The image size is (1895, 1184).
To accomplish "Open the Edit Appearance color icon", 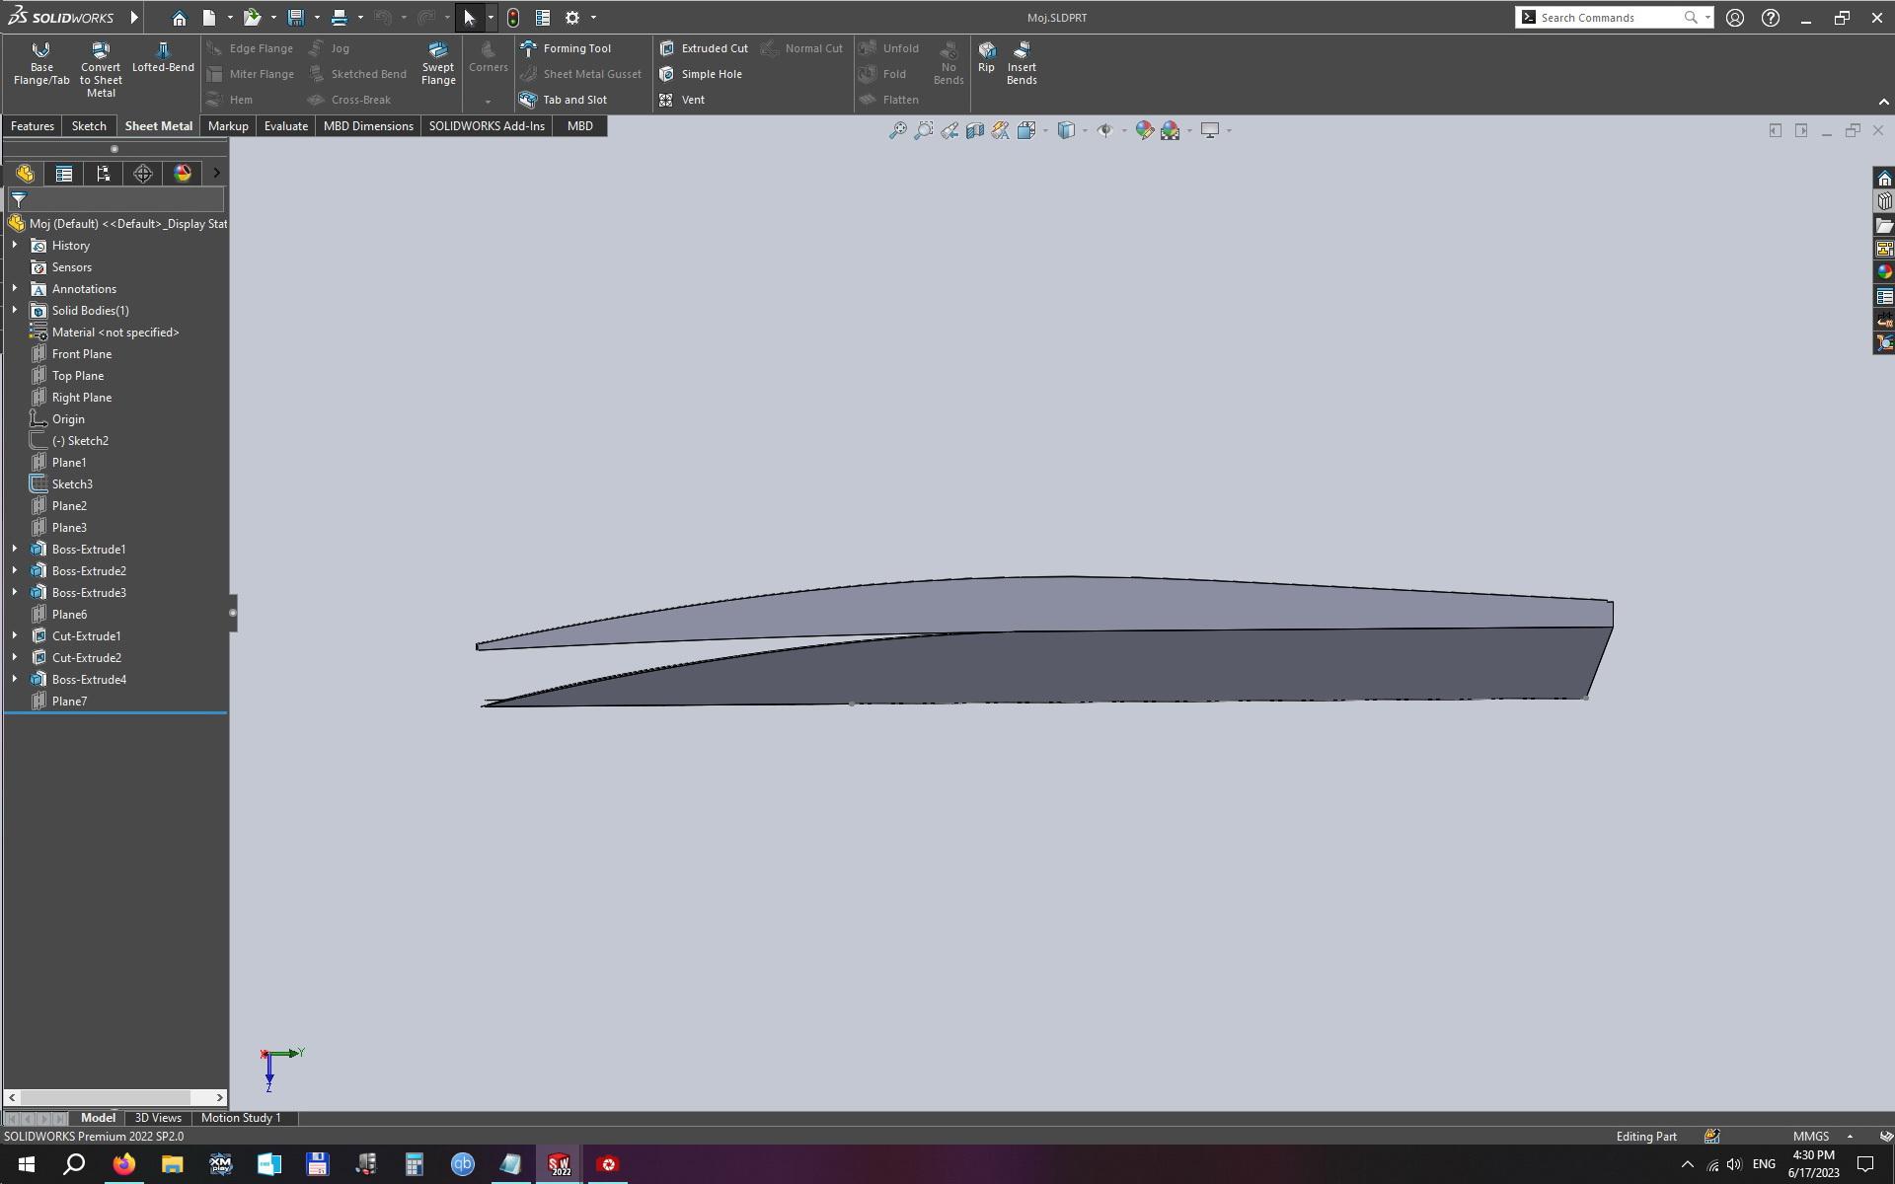I will 1144,130.
